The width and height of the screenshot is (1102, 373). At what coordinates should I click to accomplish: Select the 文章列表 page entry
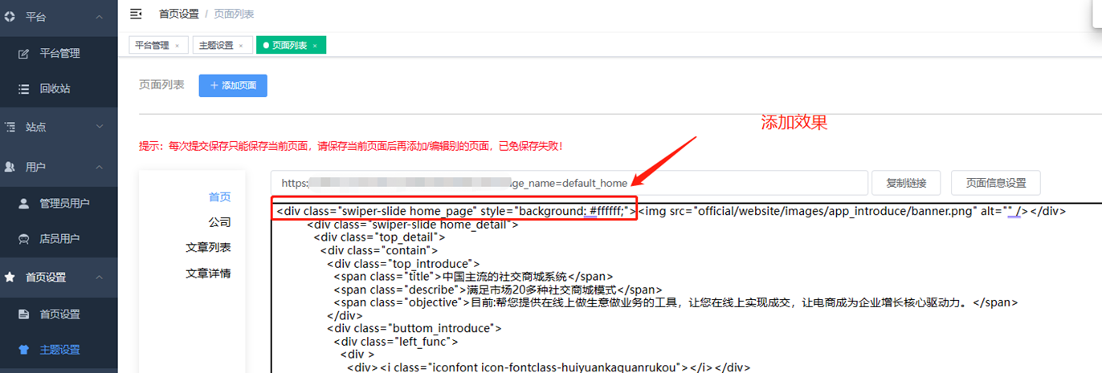[208, 248]
